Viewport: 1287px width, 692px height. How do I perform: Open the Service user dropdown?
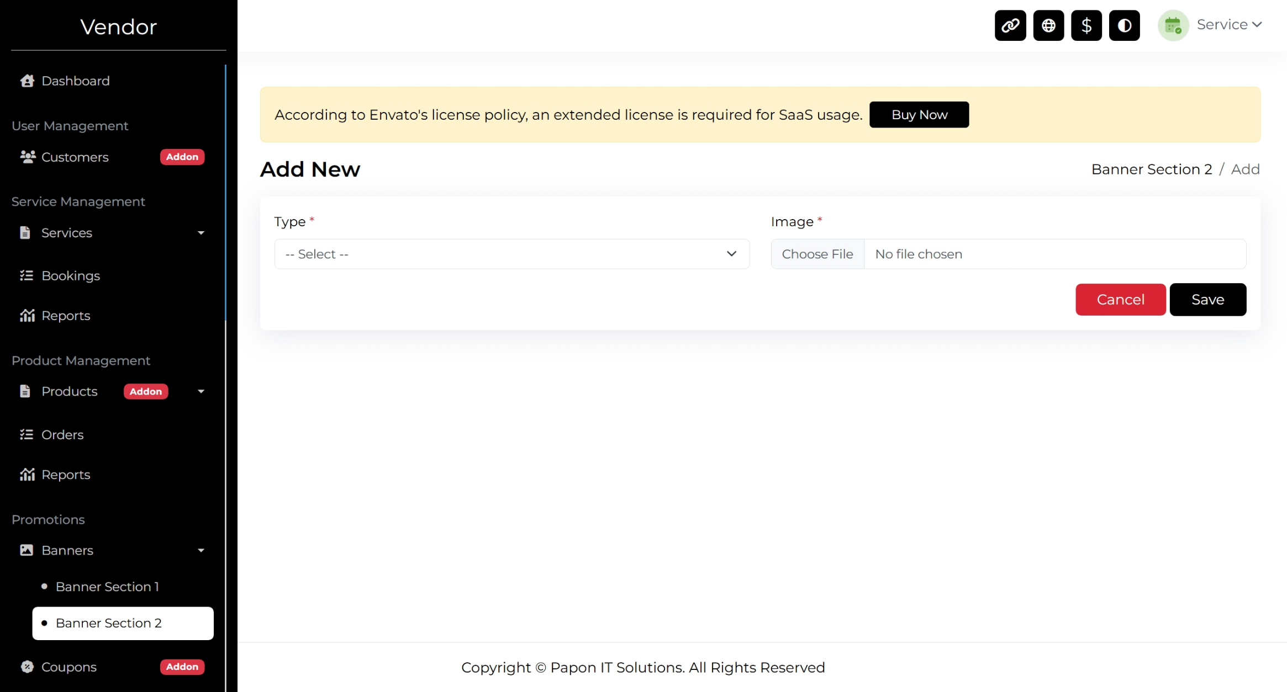click(x=1228, y=25)
